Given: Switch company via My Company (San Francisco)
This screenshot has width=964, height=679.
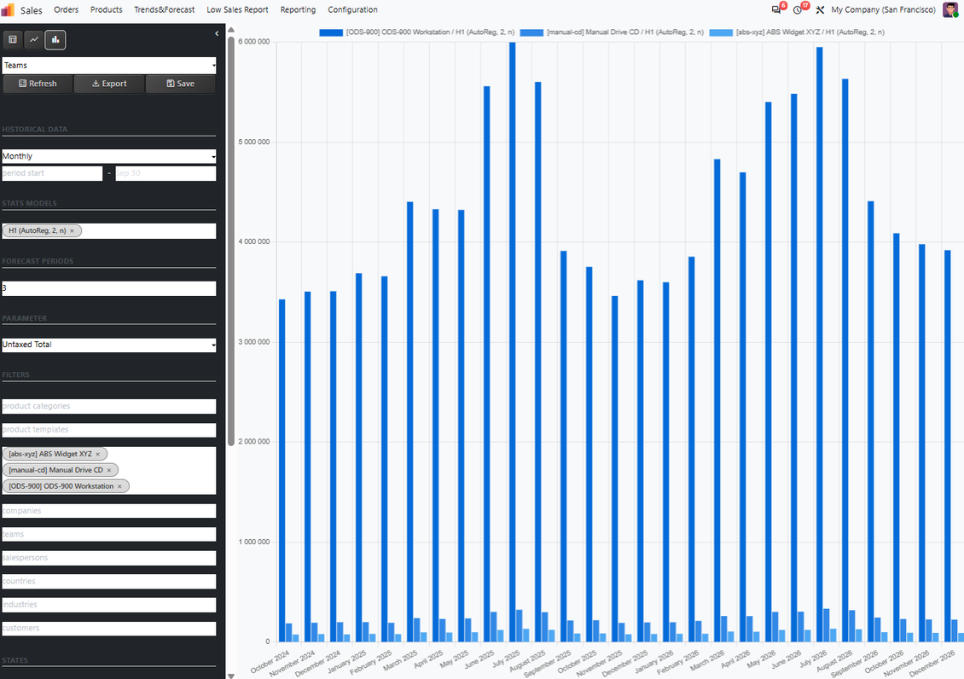Looking at the screenshot, I should point(883,10).
